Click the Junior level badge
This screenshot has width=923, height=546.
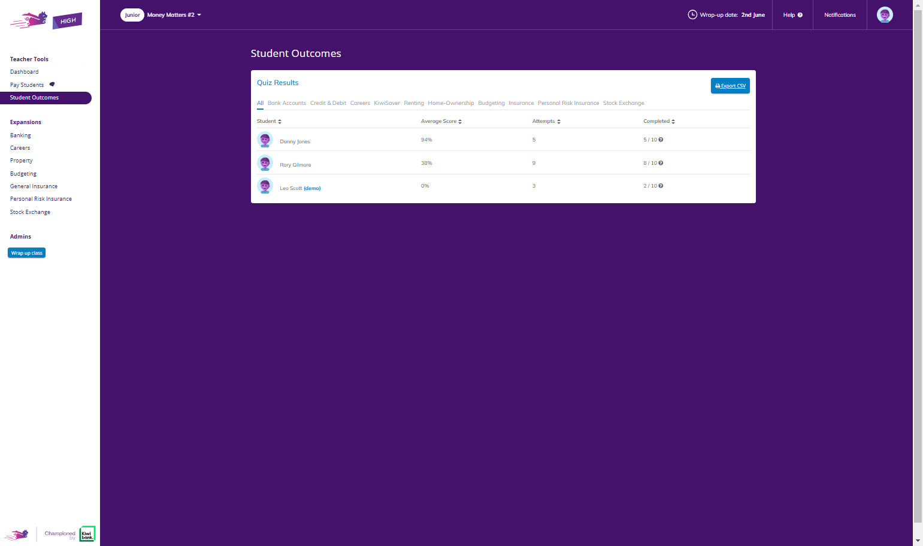[x=132, y=15]
